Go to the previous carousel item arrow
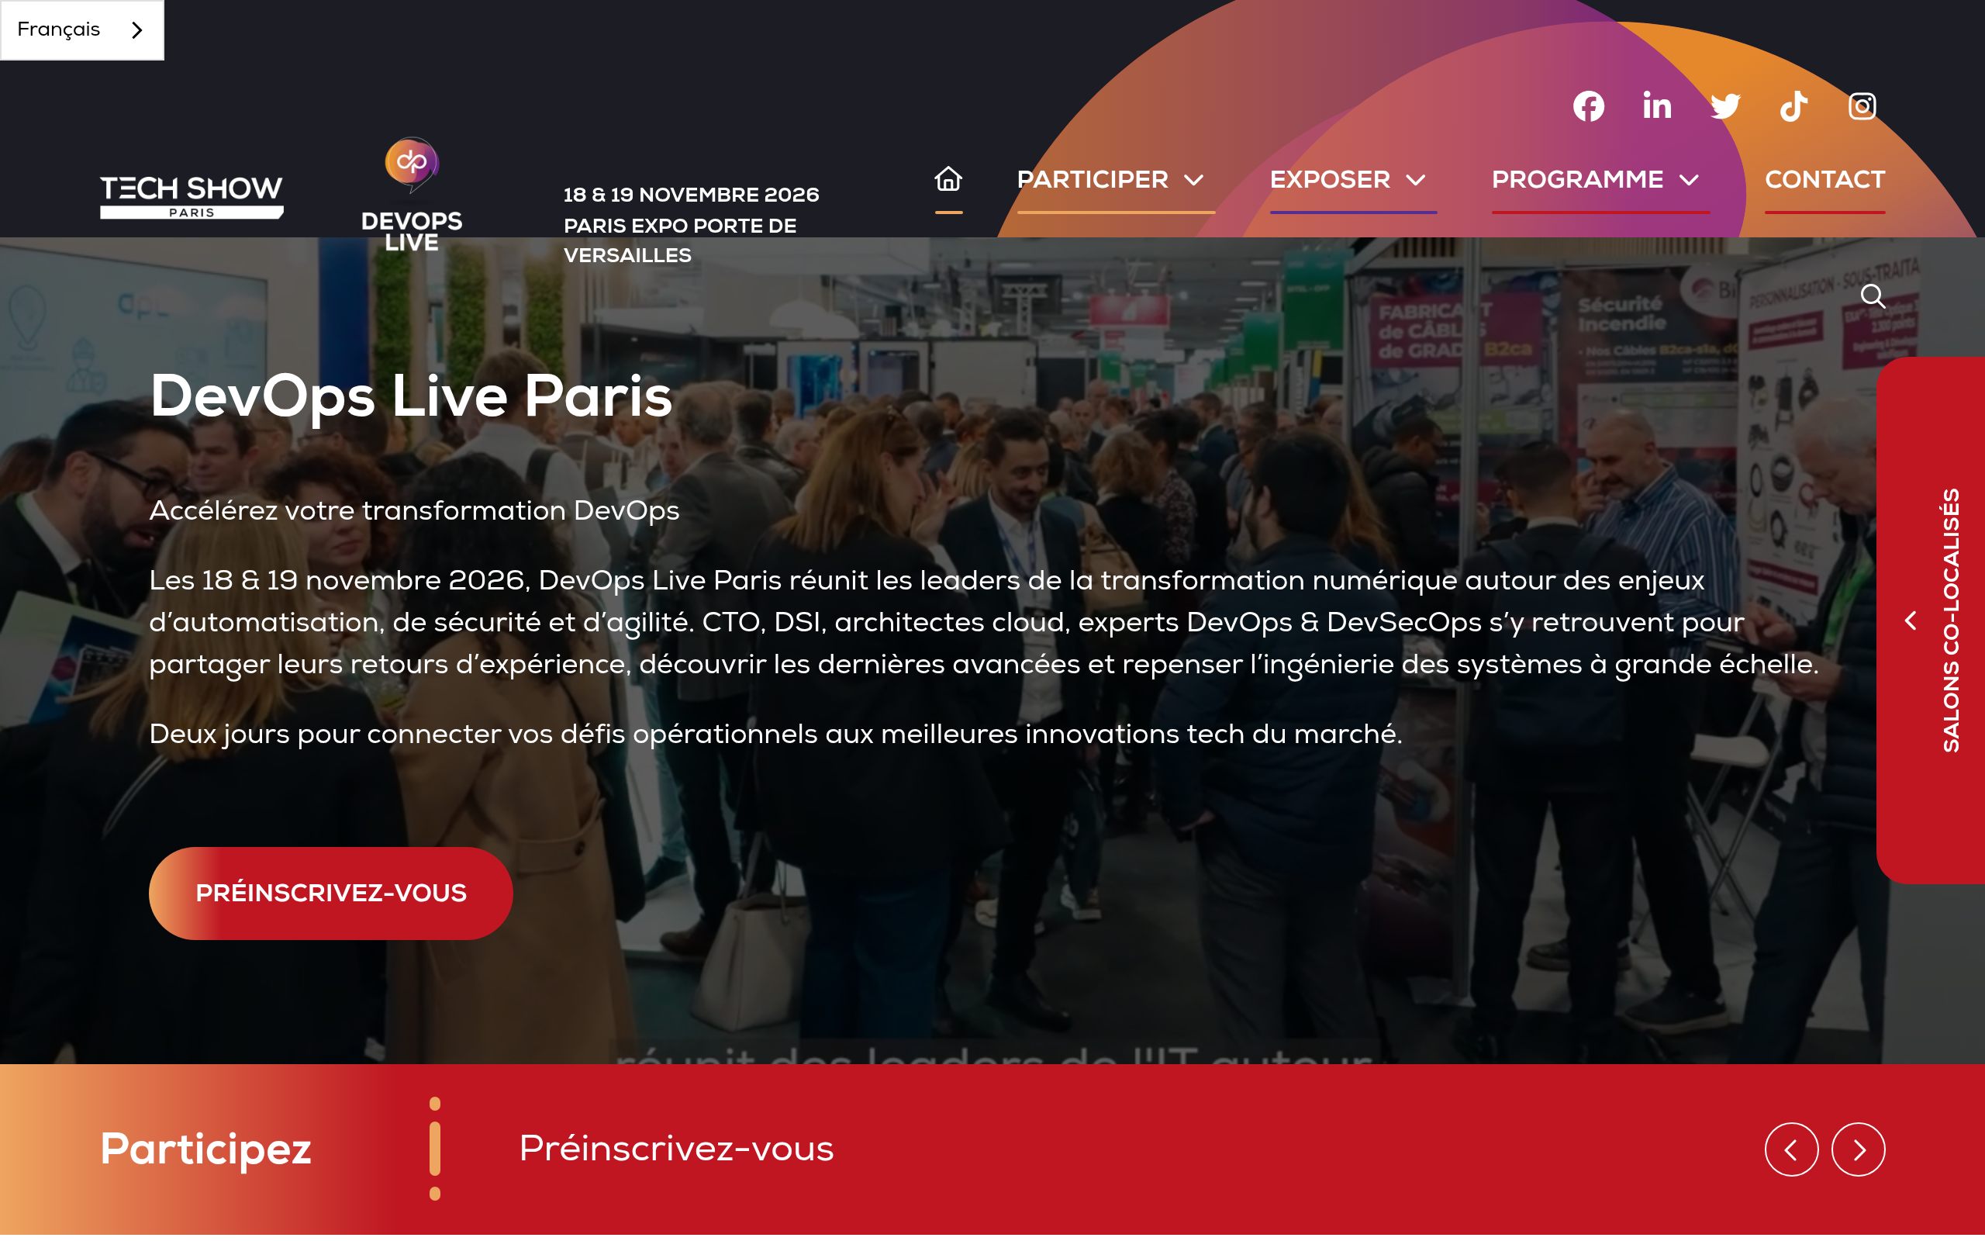The width and height of the screenshot is (1985, 1241). pyautogui.click(x=1791, y=1149)
